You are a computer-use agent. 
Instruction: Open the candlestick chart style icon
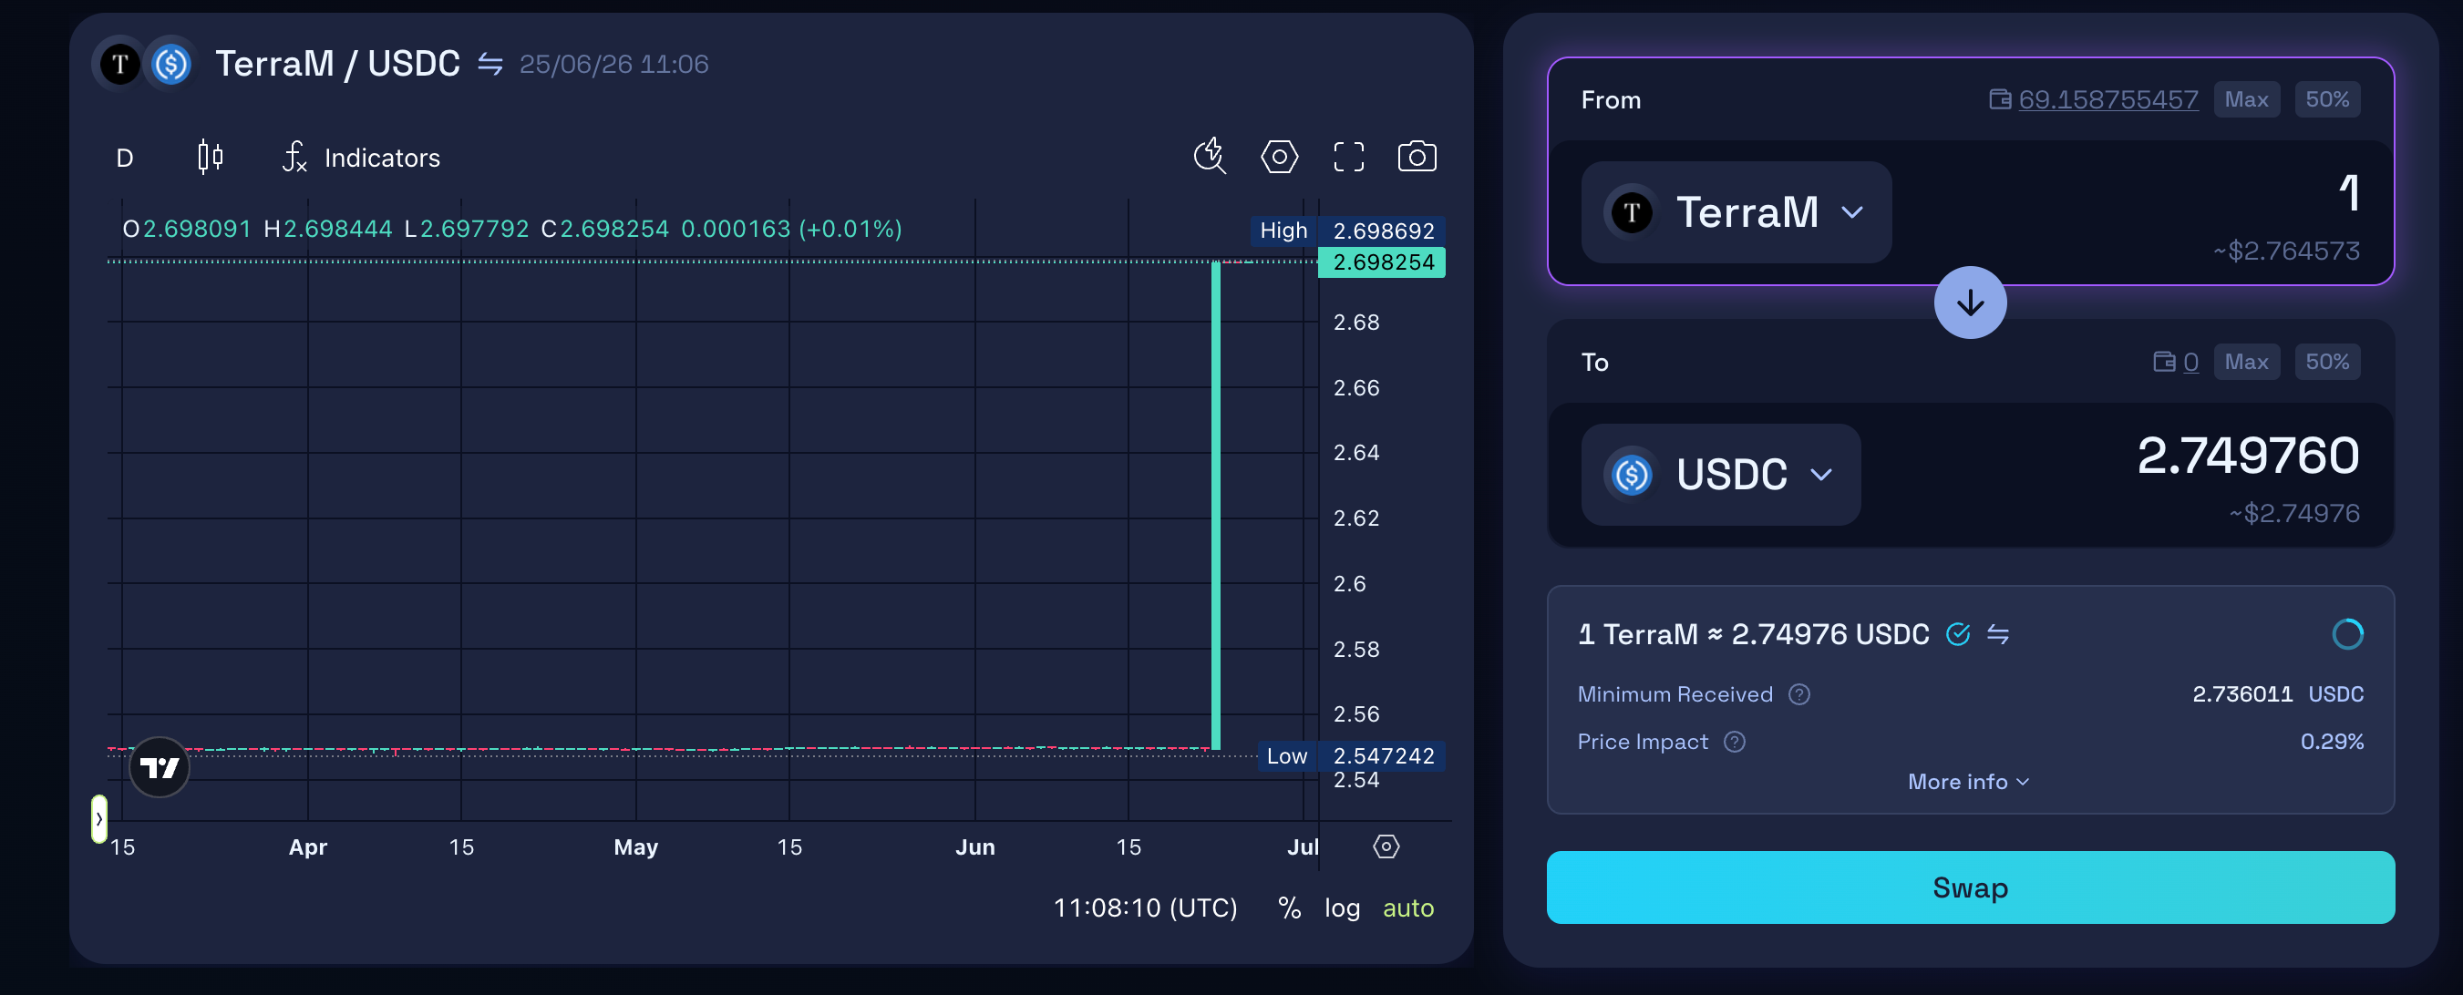coord(211,157)
